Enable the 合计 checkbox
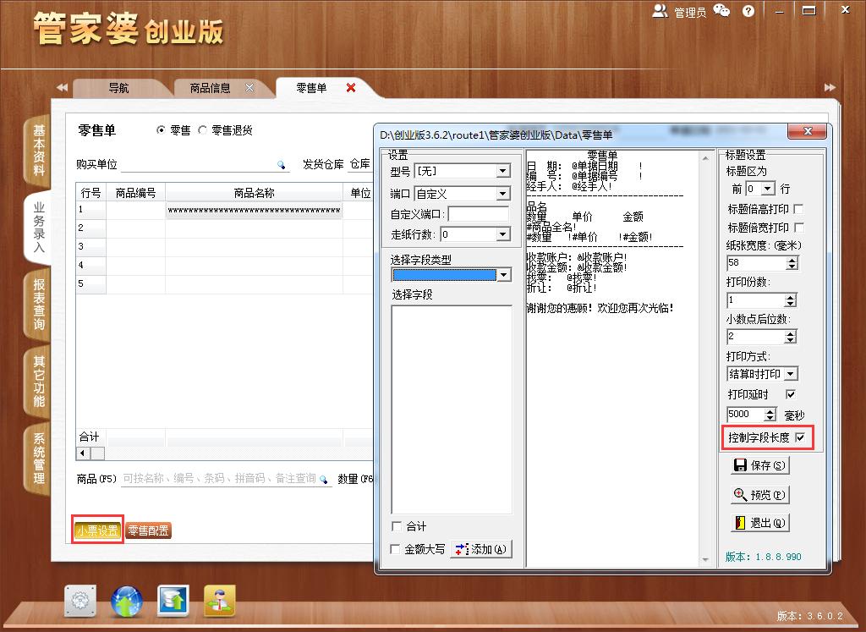The image size is (866, 632). point(396,526)
